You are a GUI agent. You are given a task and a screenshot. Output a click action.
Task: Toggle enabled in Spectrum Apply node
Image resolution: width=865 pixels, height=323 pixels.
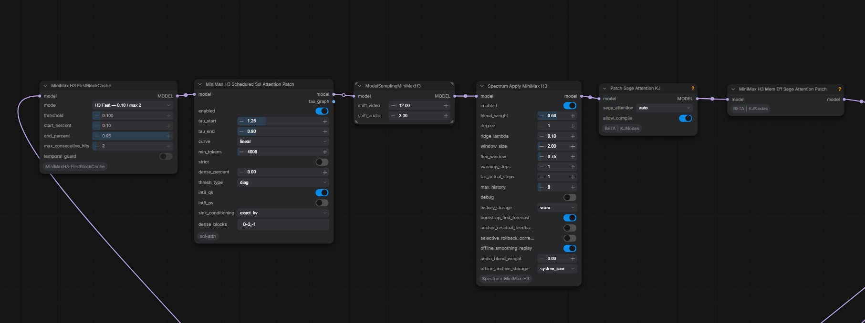[570, 106]
